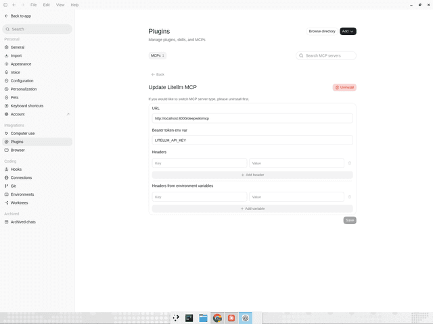
Task: Click Add header button
Action: click(252, 175)
